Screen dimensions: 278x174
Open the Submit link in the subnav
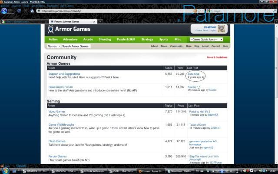pyautogui.click(x=154, y=46)
